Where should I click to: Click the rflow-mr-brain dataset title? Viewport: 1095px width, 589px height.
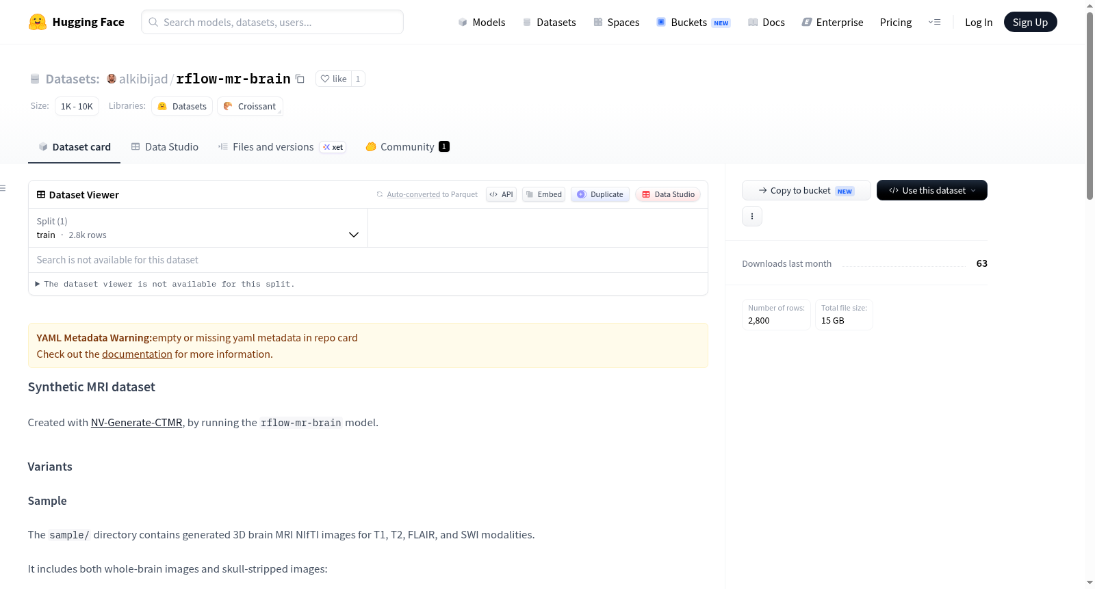click(233, 79)
